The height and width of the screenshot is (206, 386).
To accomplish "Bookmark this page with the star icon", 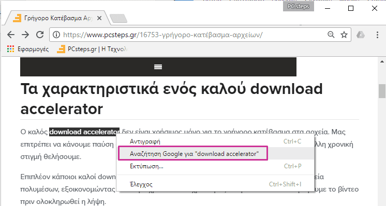I will pos(344,35).
